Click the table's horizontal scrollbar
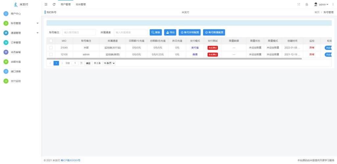This screenshot has height=164, width=337. coord(174,59)
